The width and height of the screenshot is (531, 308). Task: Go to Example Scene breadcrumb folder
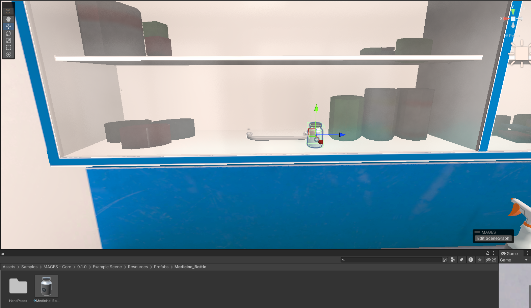click(x=107, y=267)
